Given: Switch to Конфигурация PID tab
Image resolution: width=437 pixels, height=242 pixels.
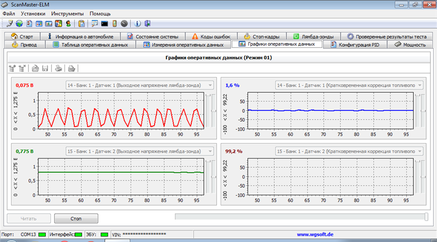Looking at the screenshot, I should click(x=355, y=45).
